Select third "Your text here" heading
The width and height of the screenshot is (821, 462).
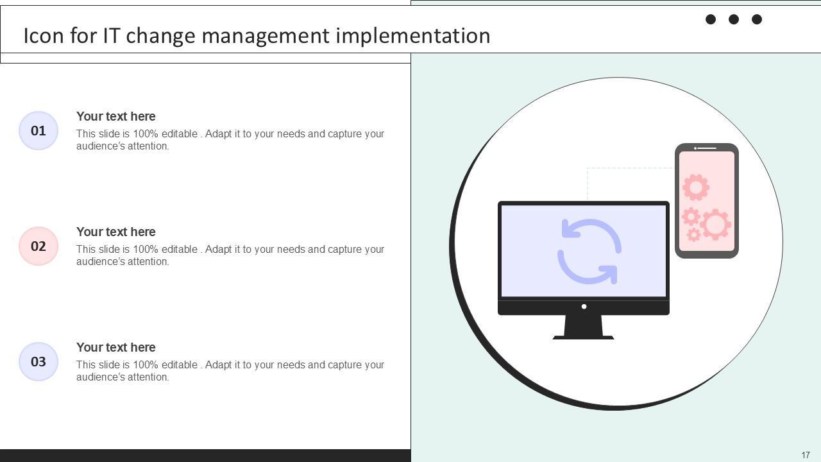coord(116,347)
